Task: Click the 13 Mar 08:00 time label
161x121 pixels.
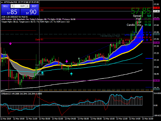Action: pos(96,119)
